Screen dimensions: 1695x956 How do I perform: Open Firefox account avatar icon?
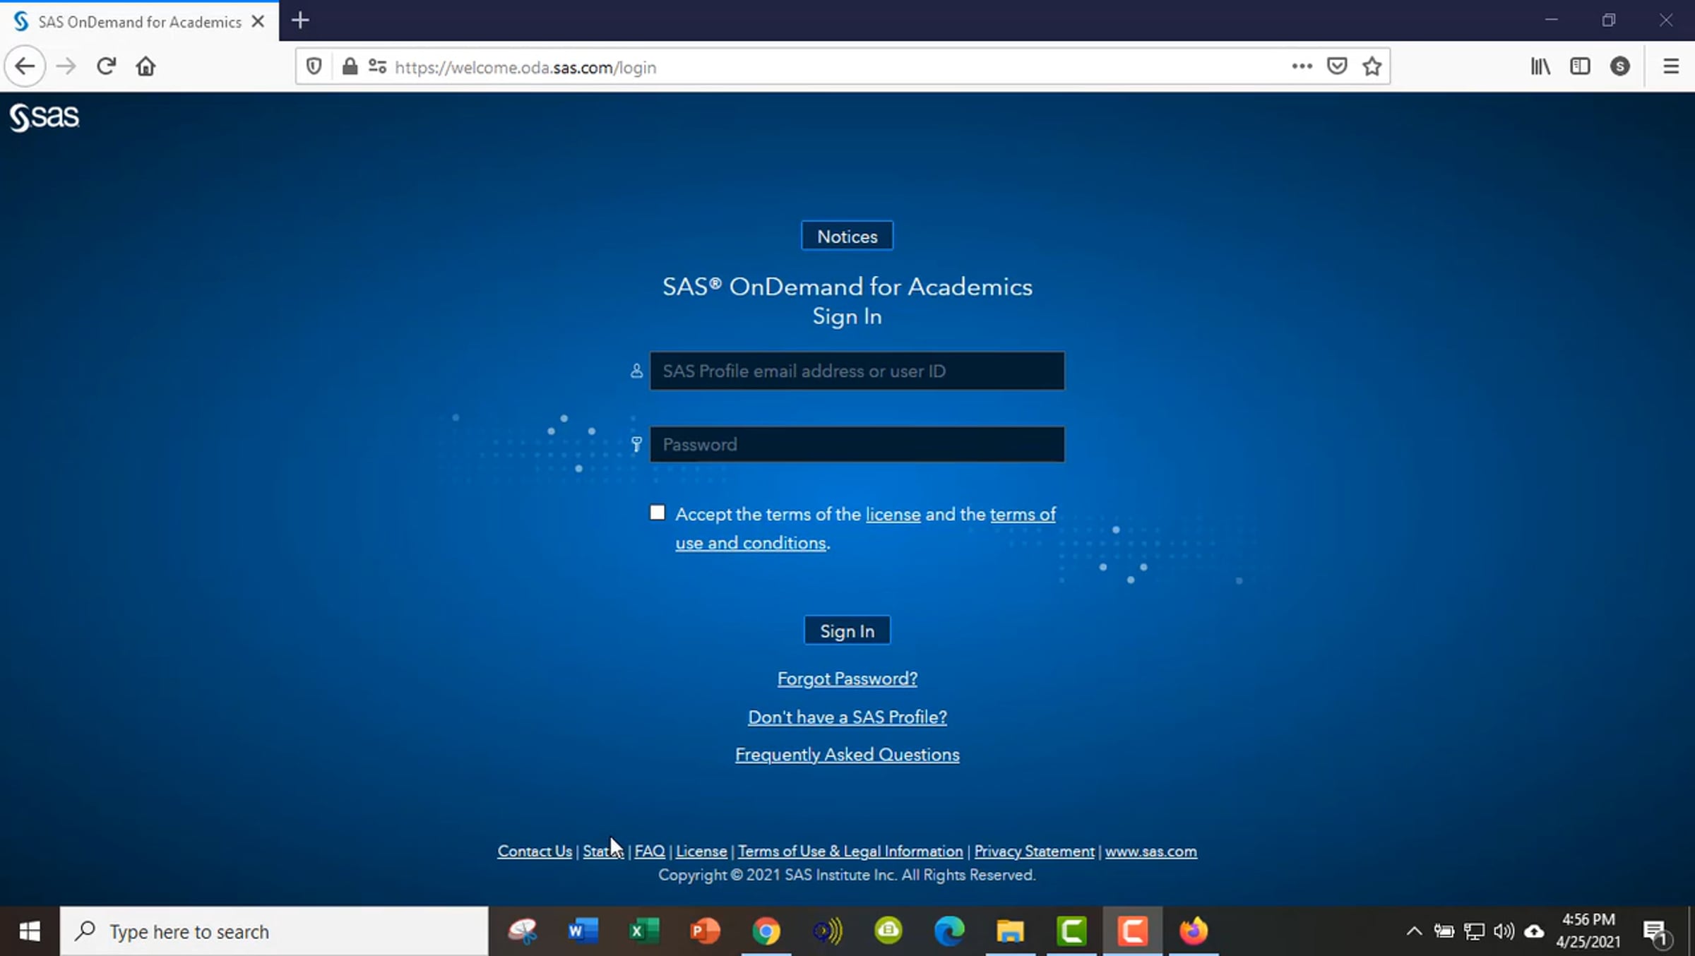coord(1619,66)
